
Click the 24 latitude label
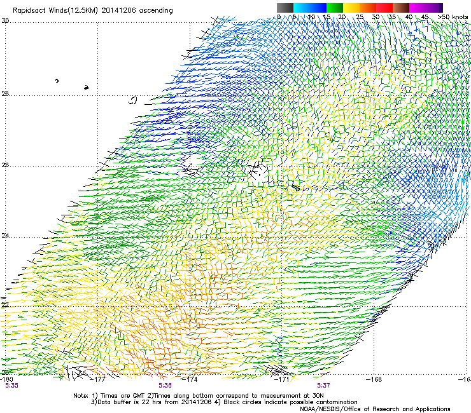(x=5, y=236)
